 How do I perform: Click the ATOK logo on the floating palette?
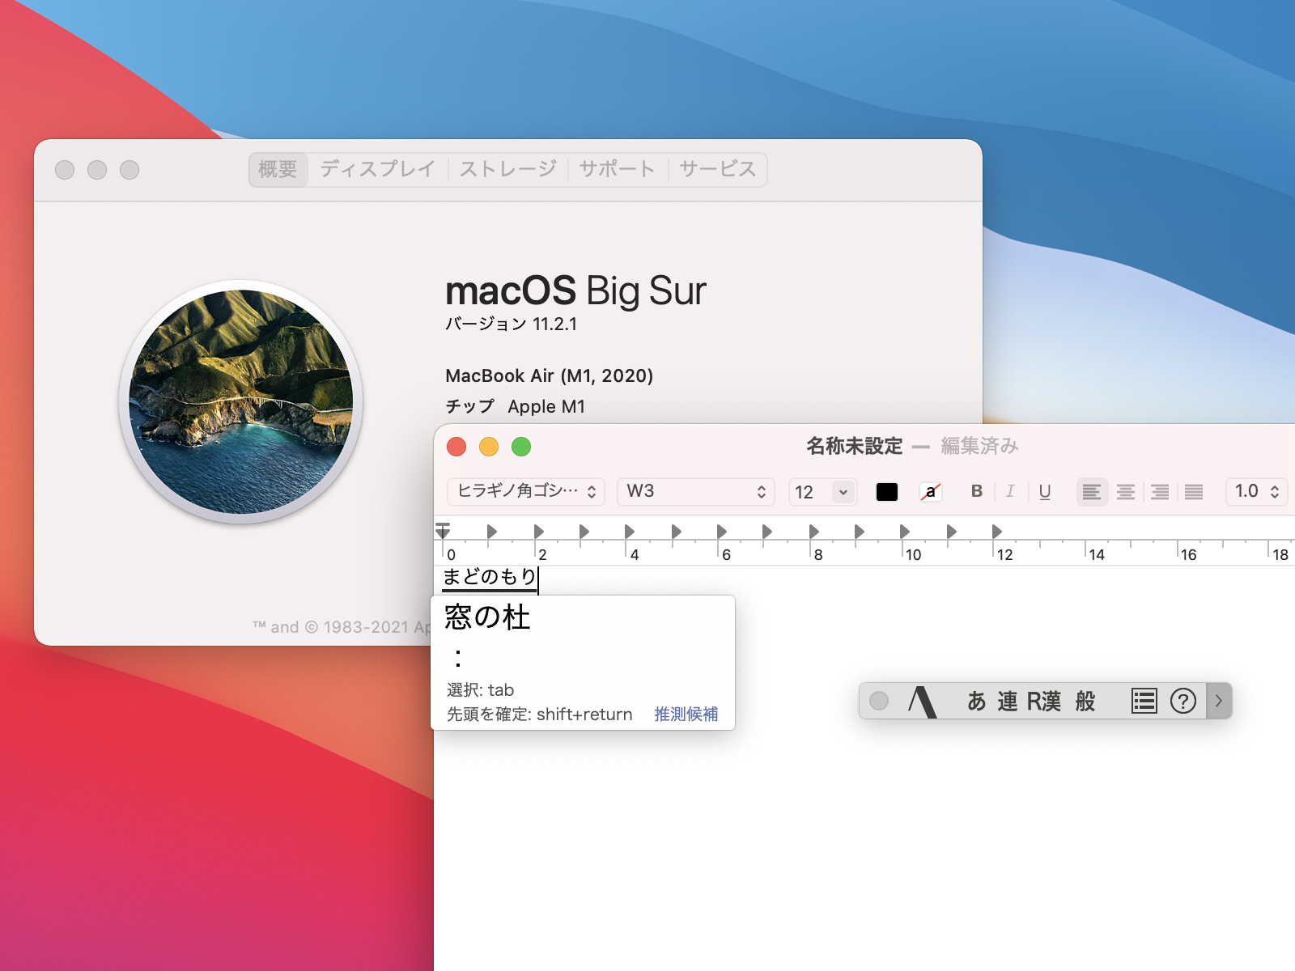tap(922, 701)
